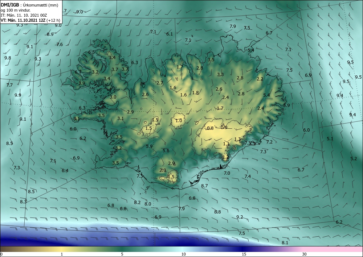Click the 10 label on the color scale
Screen dimensions: 363x257
[183, 254]
